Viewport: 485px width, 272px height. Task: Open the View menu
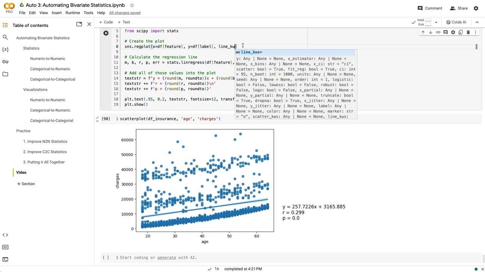point(44,13)
